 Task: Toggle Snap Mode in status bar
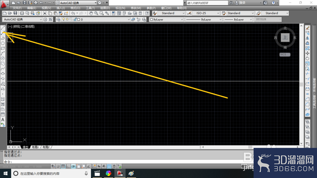tap(58, 166)
